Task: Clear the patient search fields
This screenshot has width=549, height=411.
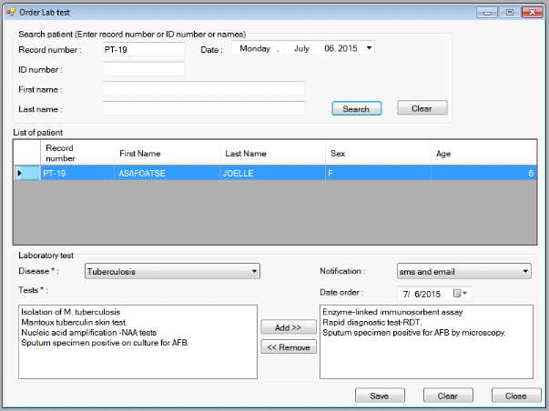Action: pyautogui.click(x=422, y=108)
